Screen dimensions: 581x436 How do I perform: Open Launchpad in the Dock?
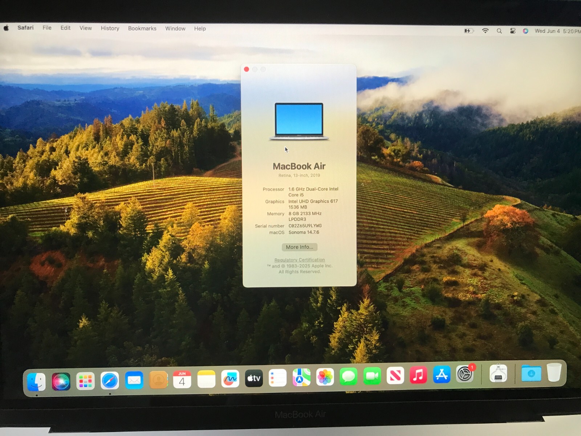85,381
